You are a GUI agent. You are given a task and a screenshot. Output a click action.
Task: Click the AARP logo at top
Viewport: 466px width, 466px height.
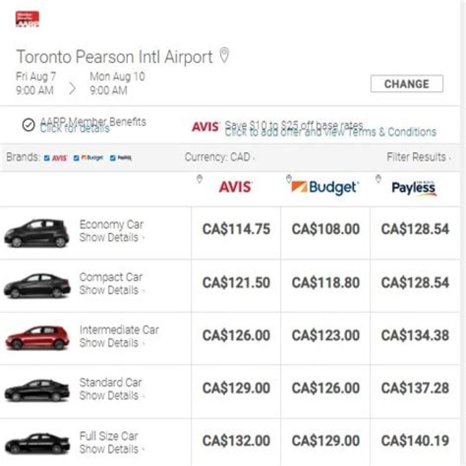(x=28, y=19)
